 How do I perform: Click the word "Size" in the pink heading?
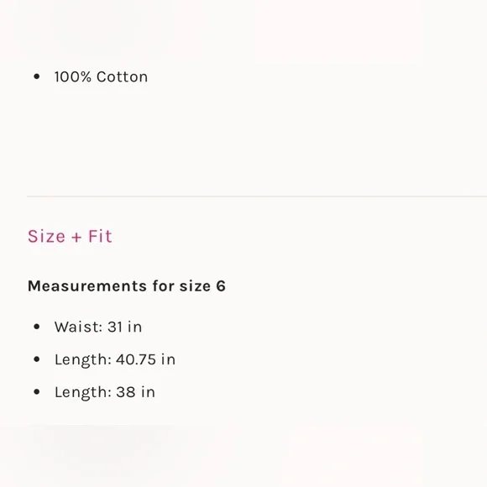[x=46, y=236]
